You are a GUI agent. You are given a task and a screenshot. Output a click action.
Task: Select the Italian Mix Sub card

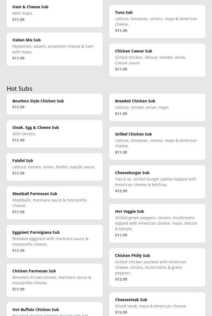click(55, 49)
